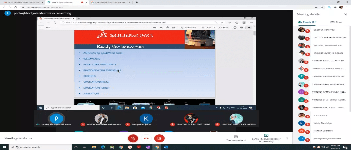Launch Microsoft Edge from the local taskbar
This screenshot has height=150, width=351.
coord(103,147)
